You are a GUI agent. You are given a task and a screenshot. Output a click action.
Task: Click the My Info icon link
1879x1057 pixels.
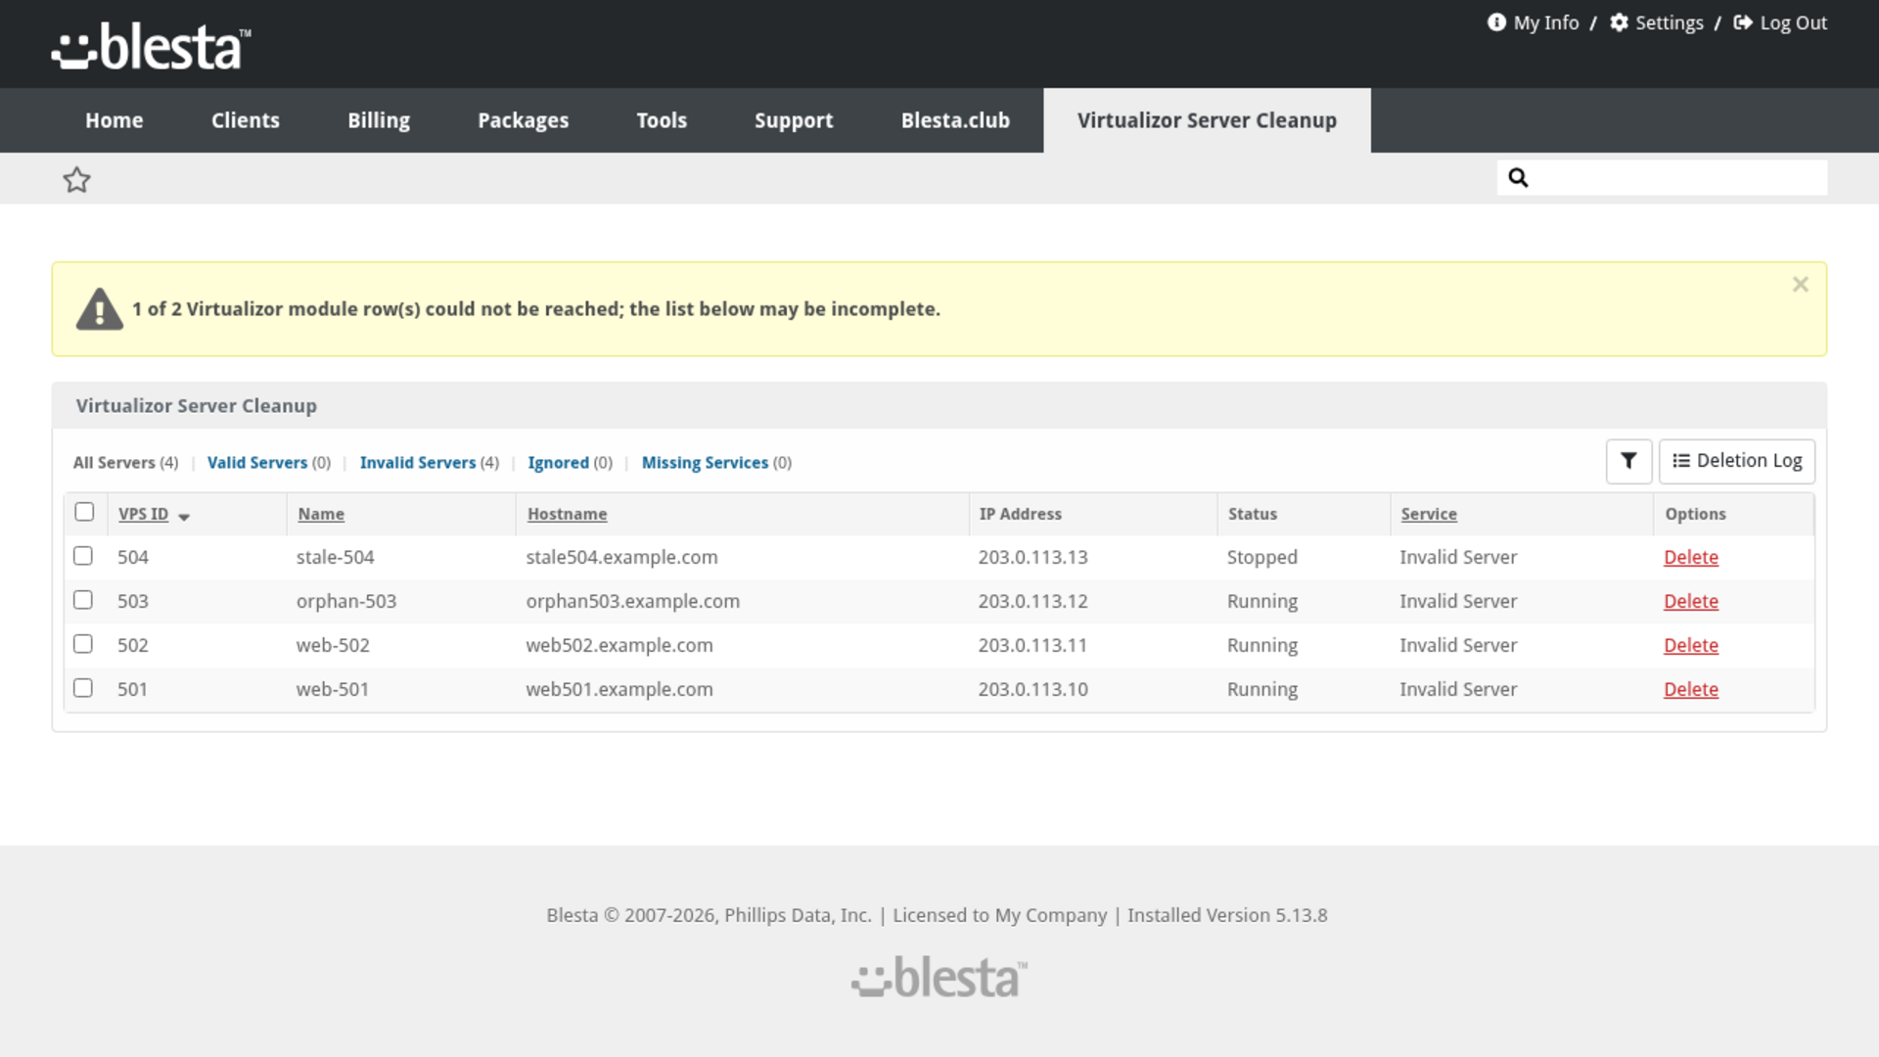(1533, 23)
